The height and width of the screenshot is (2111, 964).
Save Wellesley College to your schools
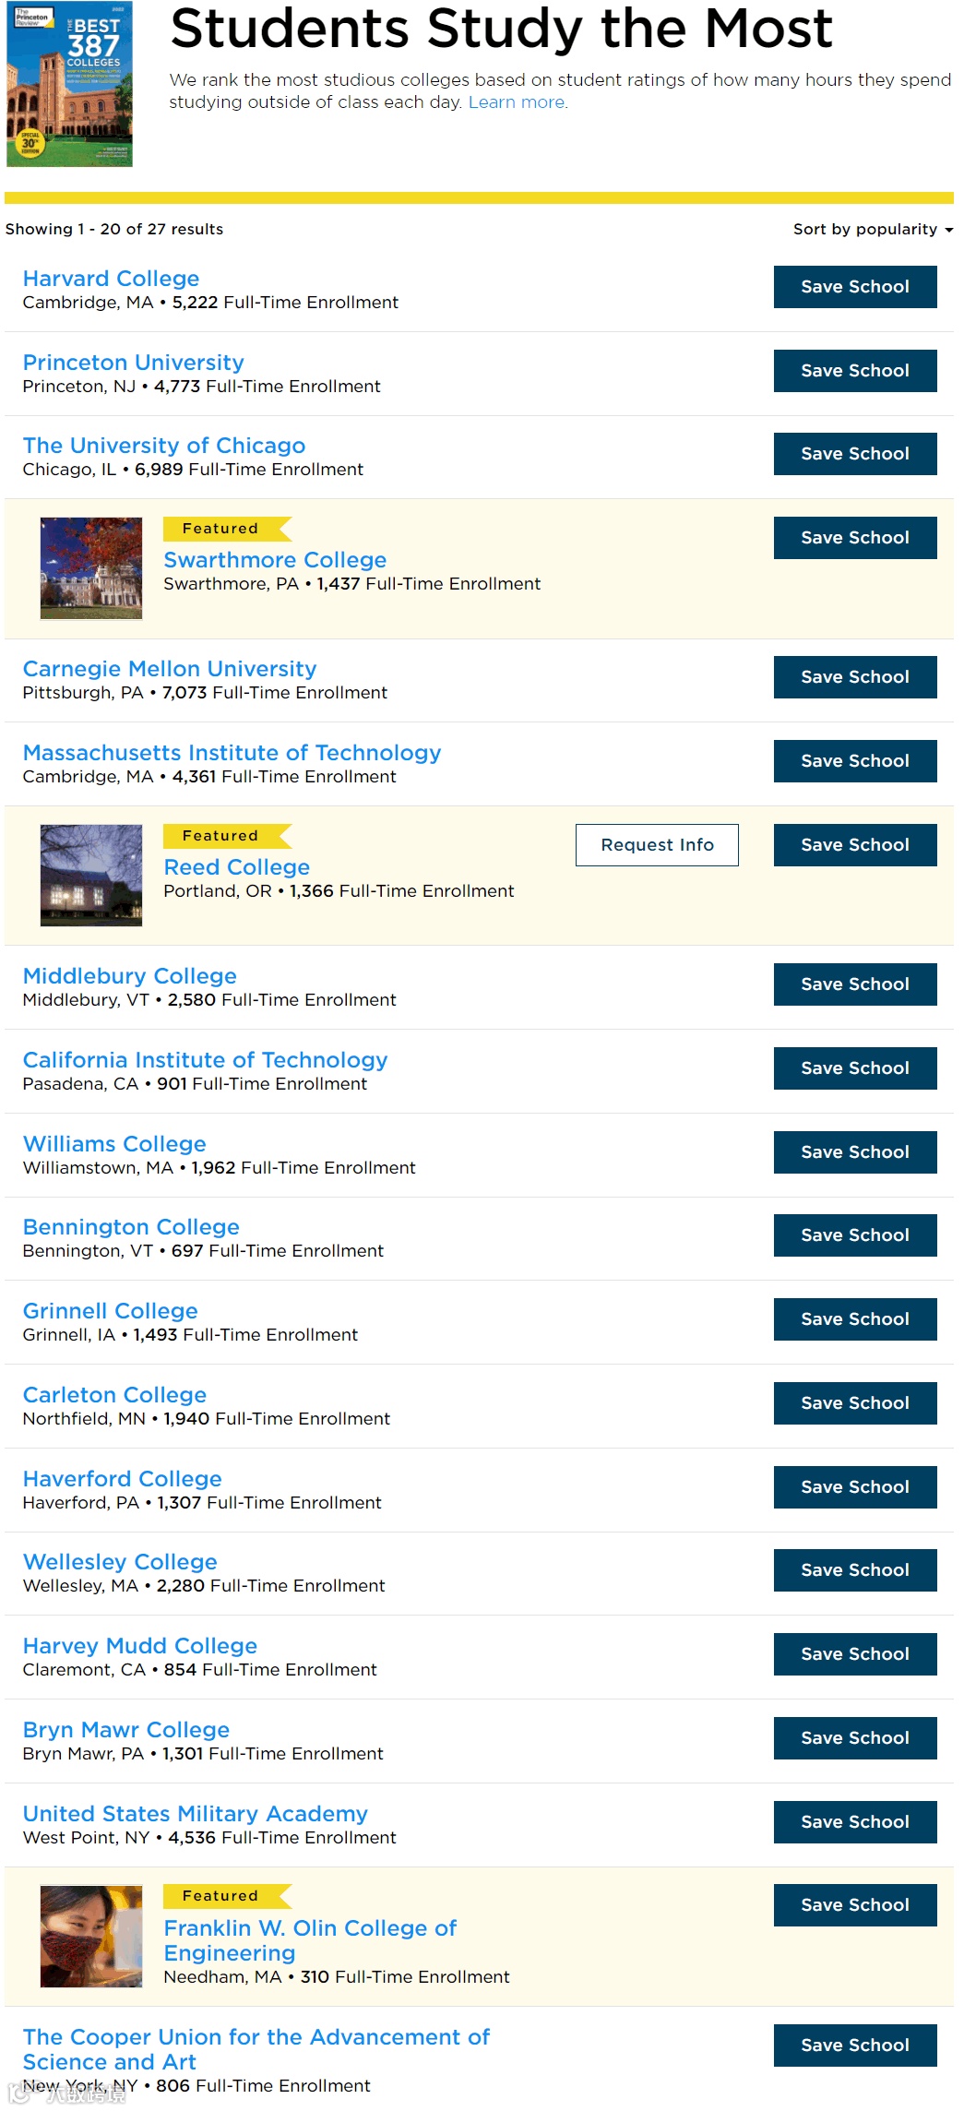click(855, 1570)
